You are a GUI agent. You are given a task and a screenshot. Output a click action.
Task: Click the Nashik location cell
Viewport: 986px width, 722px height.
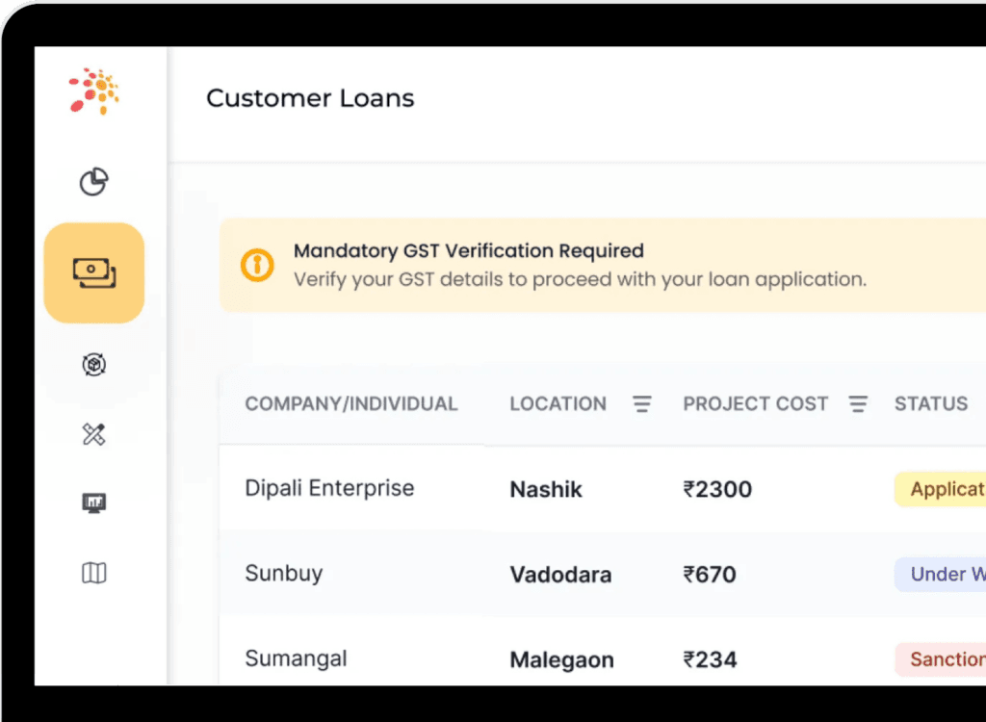(x=546, y=490)
